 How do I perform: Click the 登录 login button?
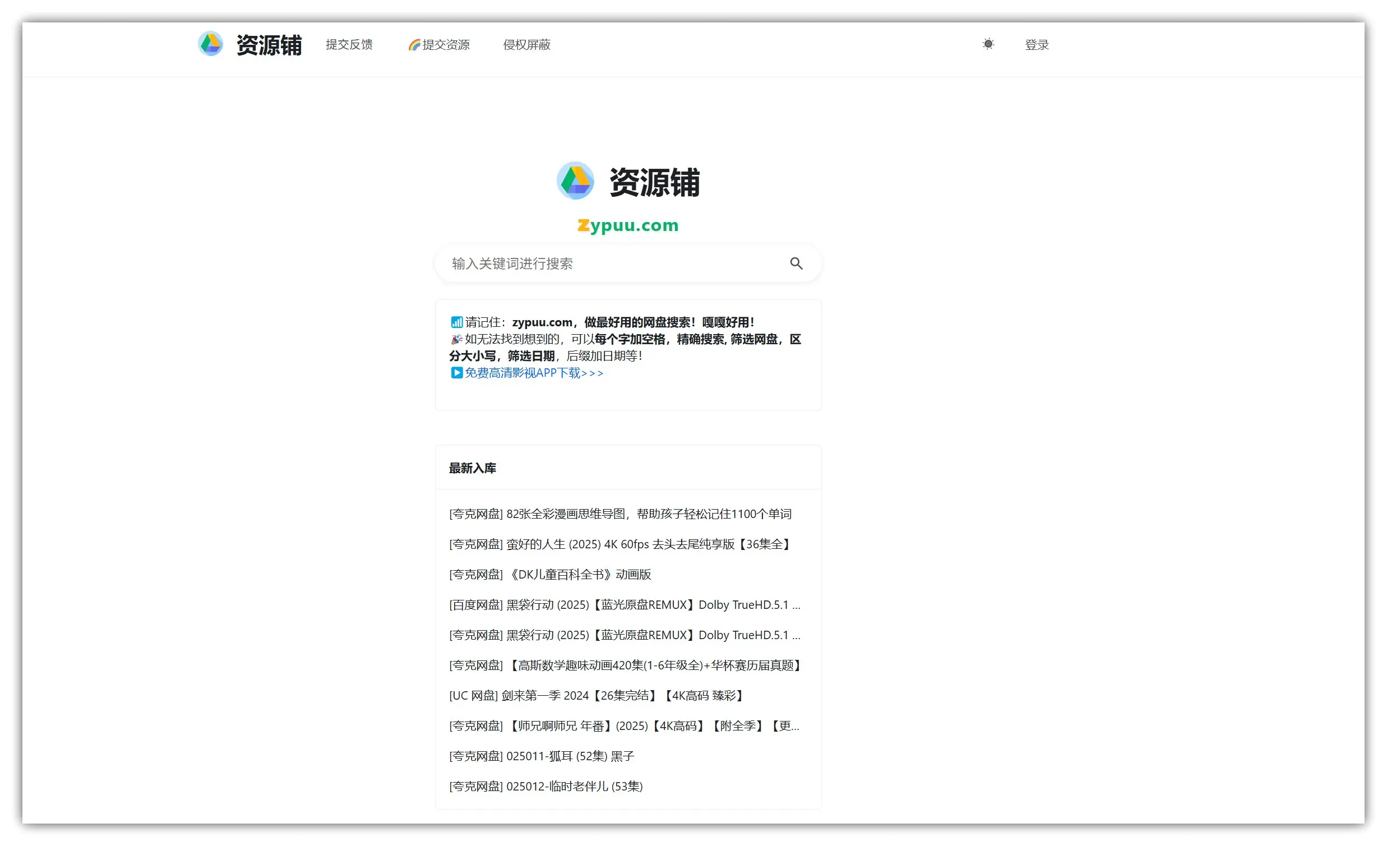pos(1037,44)
